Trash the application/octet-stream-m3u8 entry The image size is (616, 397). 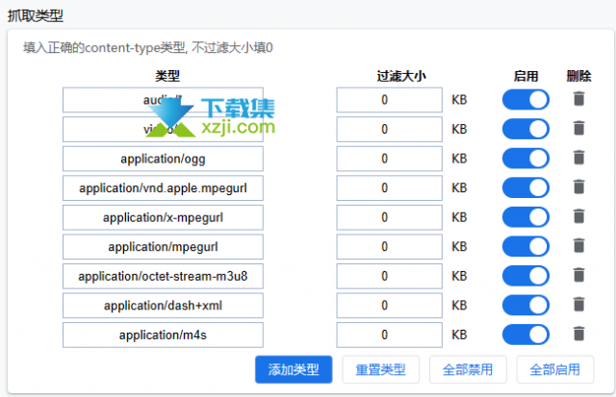point(578,275)
